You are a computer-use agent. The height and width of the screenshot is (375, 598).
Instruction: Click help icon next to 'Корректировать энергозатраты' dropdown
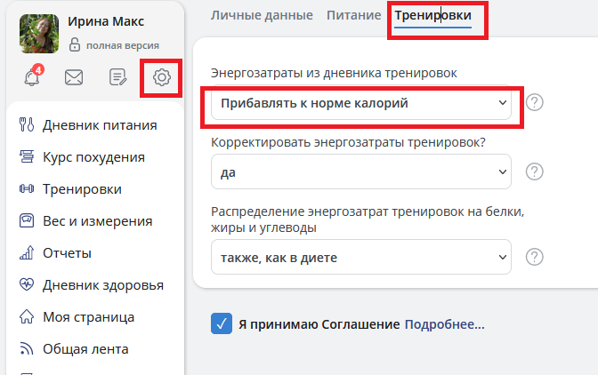[x=534, y=172]
